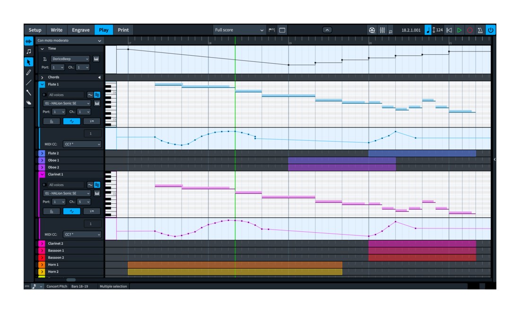Toggle fixed tempo mode quarter note button
Screen dimensions: 520x313
coord(428,30)
